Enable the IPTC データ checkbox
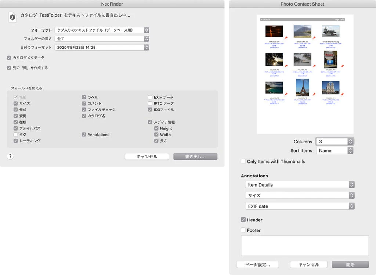Viewport: 376px width, 275px height. point(150,103)
